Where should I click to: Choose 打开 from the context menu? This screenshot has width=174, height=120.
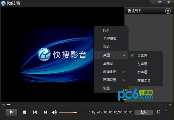(x=110, y=30)
